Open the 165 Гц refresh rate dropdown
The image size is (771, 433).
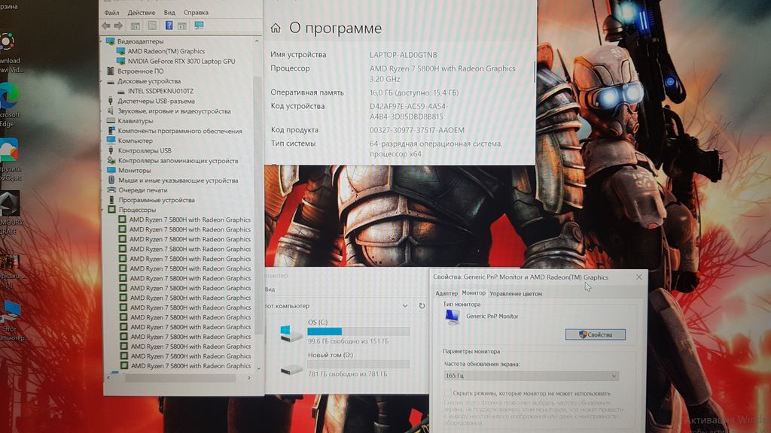pos(531,376)
